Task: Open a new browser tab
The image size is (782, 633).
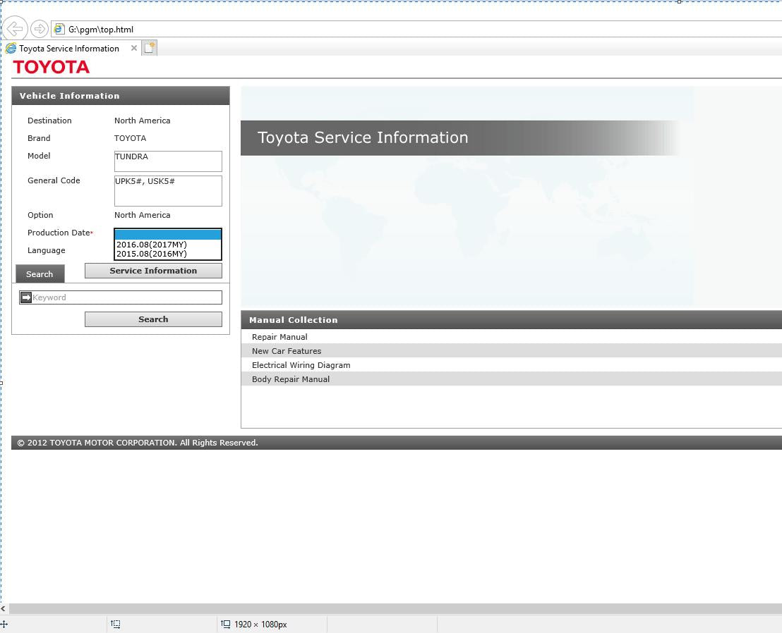Action: point(149,48)
